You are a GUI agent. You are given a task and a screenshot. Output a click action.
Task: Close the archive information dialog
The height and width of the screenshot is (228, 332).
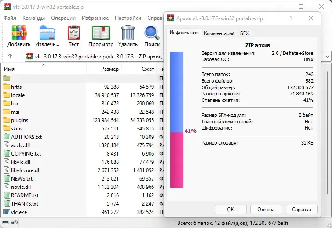[x=311, y=18]
